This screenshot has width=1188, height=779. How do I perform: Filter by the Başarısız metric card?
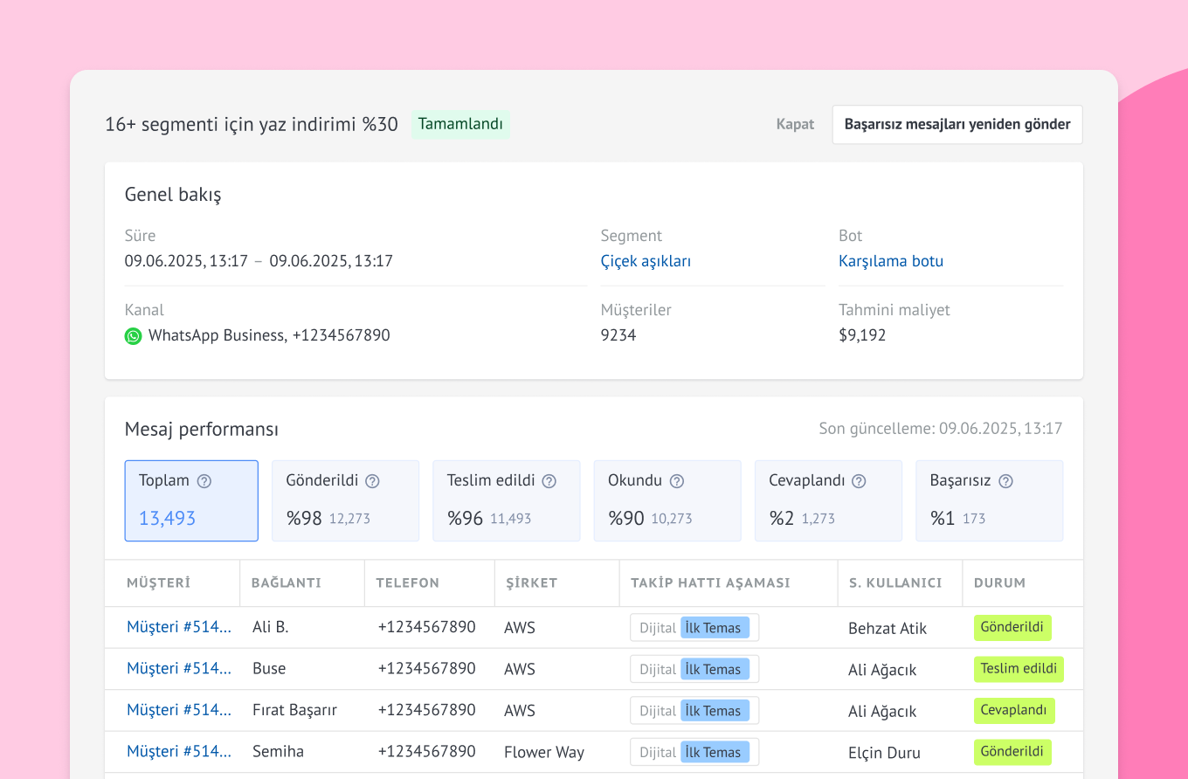[x=989, y=501]
